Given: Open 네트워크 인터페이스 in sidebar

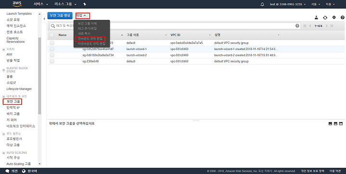Looking at the screenshot, I should tap(21, 126).
